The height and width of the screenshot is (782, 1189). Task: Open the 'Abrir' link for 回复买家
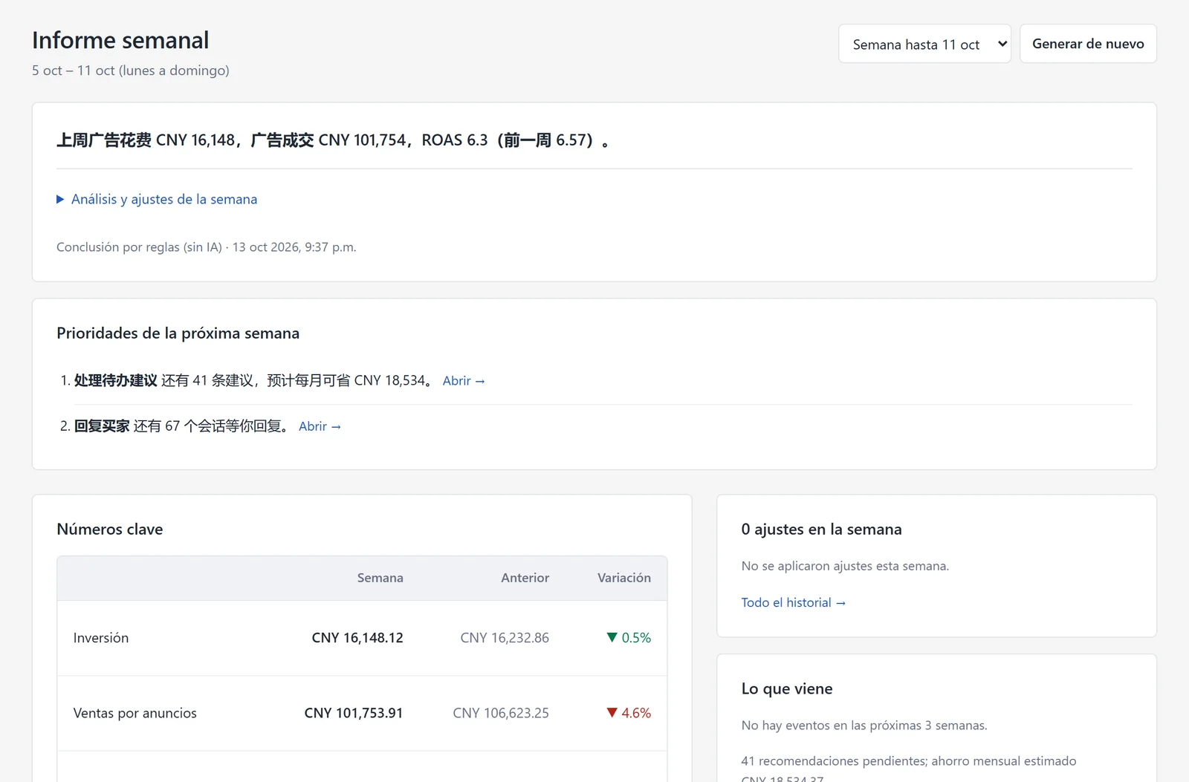click(320, 426)
